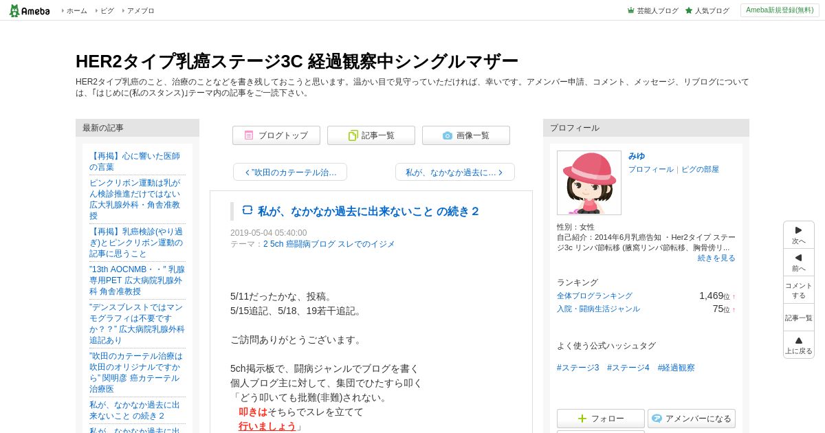The width and height of the screenshot is (825, 433).
Task: Open 芸能人ブログ link with crown icon
Action: click(x=652, y=11)
